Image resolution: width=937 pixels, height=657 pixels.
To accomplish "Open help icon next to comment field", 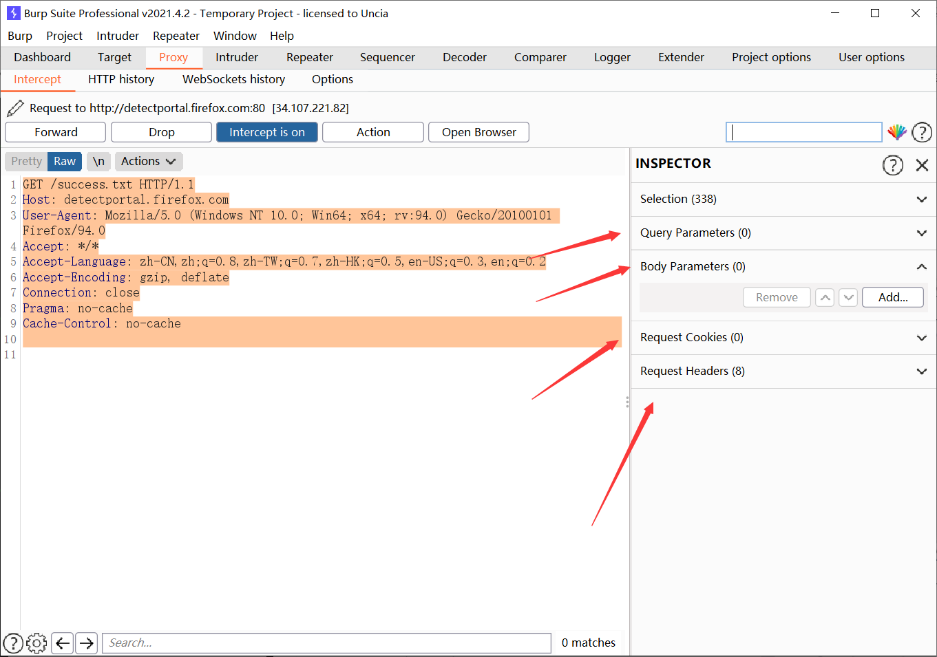I will (922, 132).
